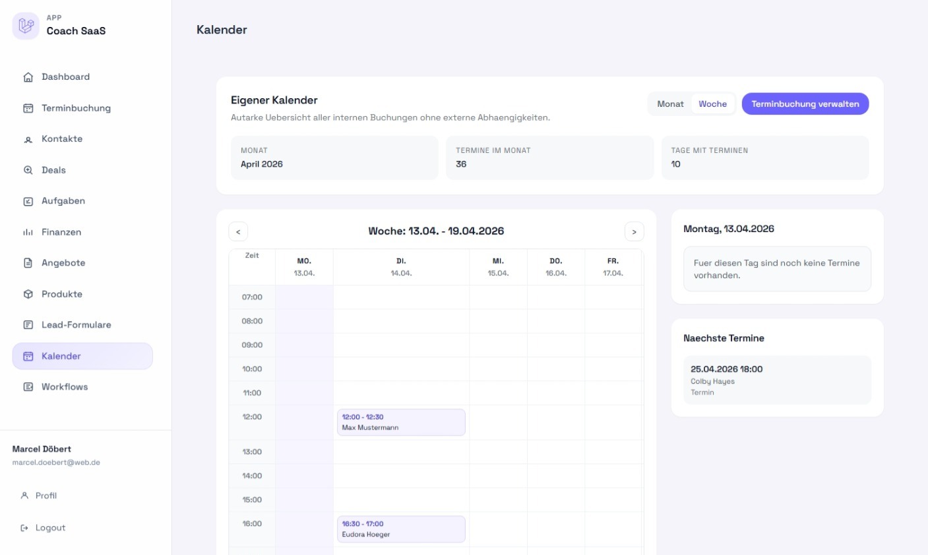Click the Lead-Formulare form icon
This screenshot has width=928, height=555.
pos(28,325)
